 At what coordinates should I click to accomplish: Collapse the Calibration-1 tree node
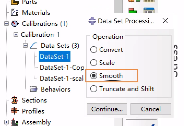point(16,34)
